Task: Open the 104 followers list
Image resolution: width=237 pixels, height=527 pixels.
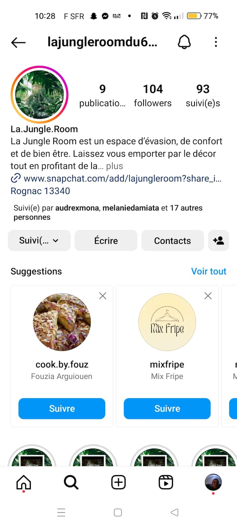Action: [x=153, y=96]
